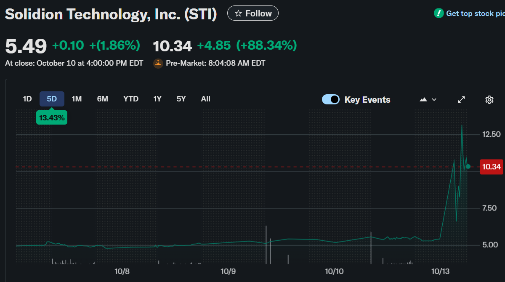Show the 5Y price chart

tap(181, 99)
